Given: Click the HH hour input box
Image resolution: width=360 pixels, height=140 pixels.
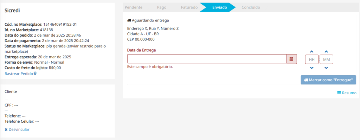Looking at the screenshot, I should click(x=312, y=59).
